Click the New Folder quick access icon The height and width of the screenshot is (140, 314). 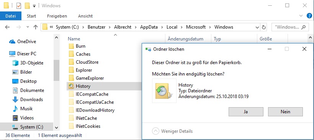[27, 6]
